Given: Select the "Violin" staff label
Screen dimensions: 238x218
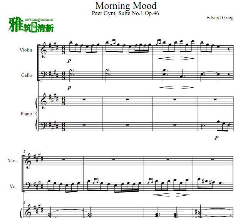Looking at the screenshot, I should 26,50.
